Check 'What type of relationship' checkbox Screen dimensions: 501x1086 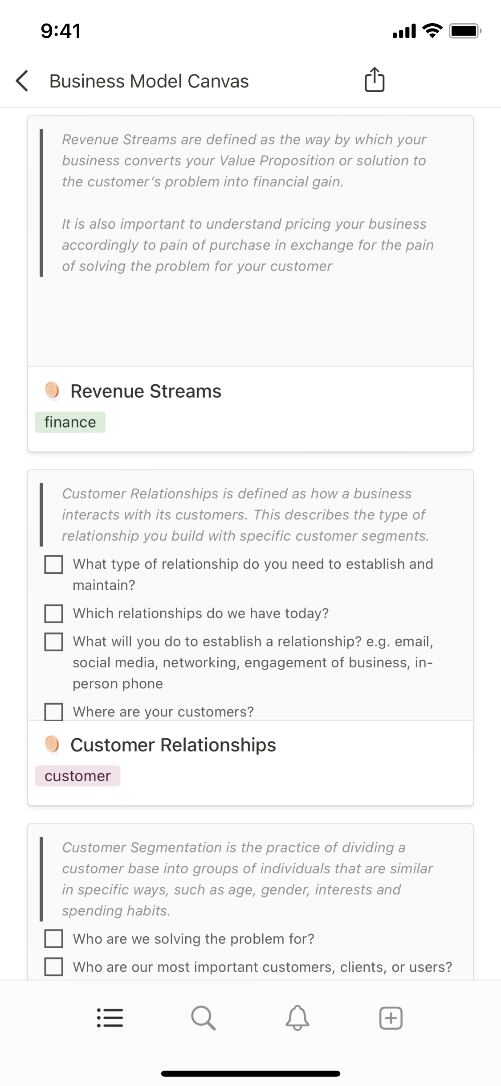point(54,564)
